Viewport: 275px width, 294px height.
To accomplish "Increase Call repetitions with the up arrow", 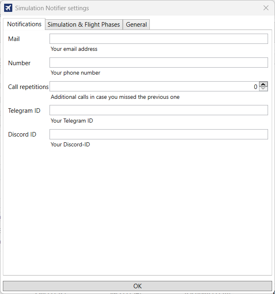I will pyautogui.click(x=264, y=84).
